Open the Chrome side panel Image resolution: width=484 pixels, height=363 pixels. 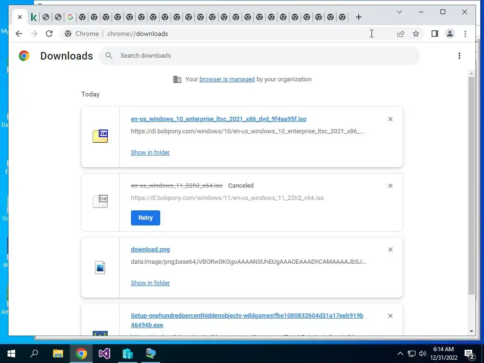coord(435,34)
